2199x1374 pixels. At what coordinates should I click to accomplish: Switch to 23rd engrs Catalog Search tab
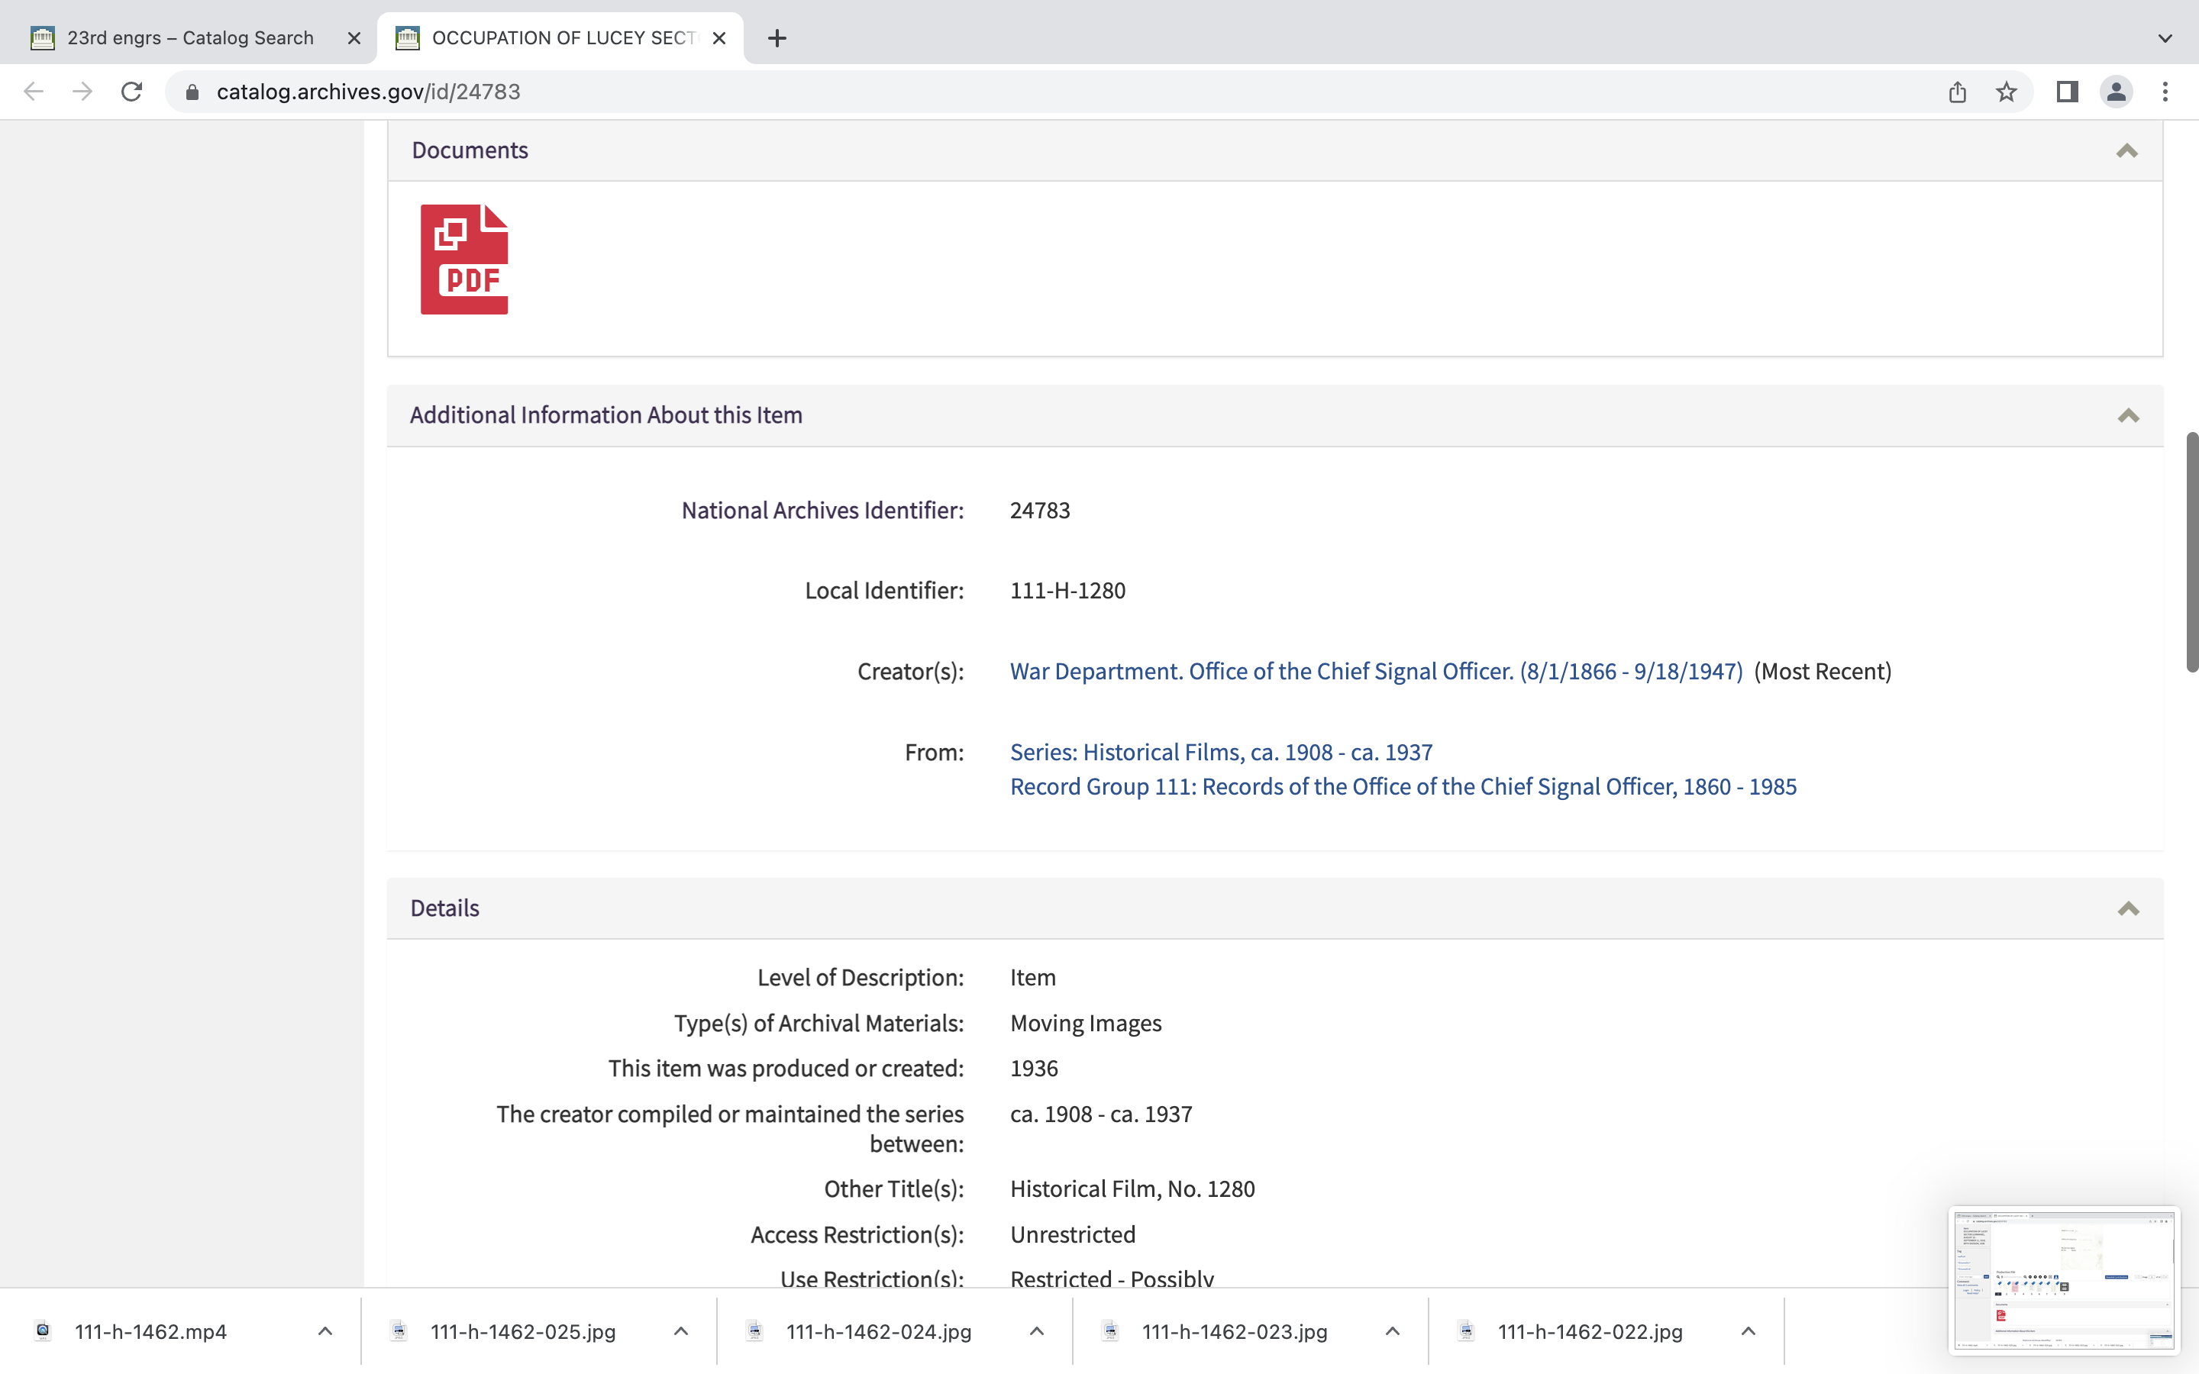click(189, 38)
